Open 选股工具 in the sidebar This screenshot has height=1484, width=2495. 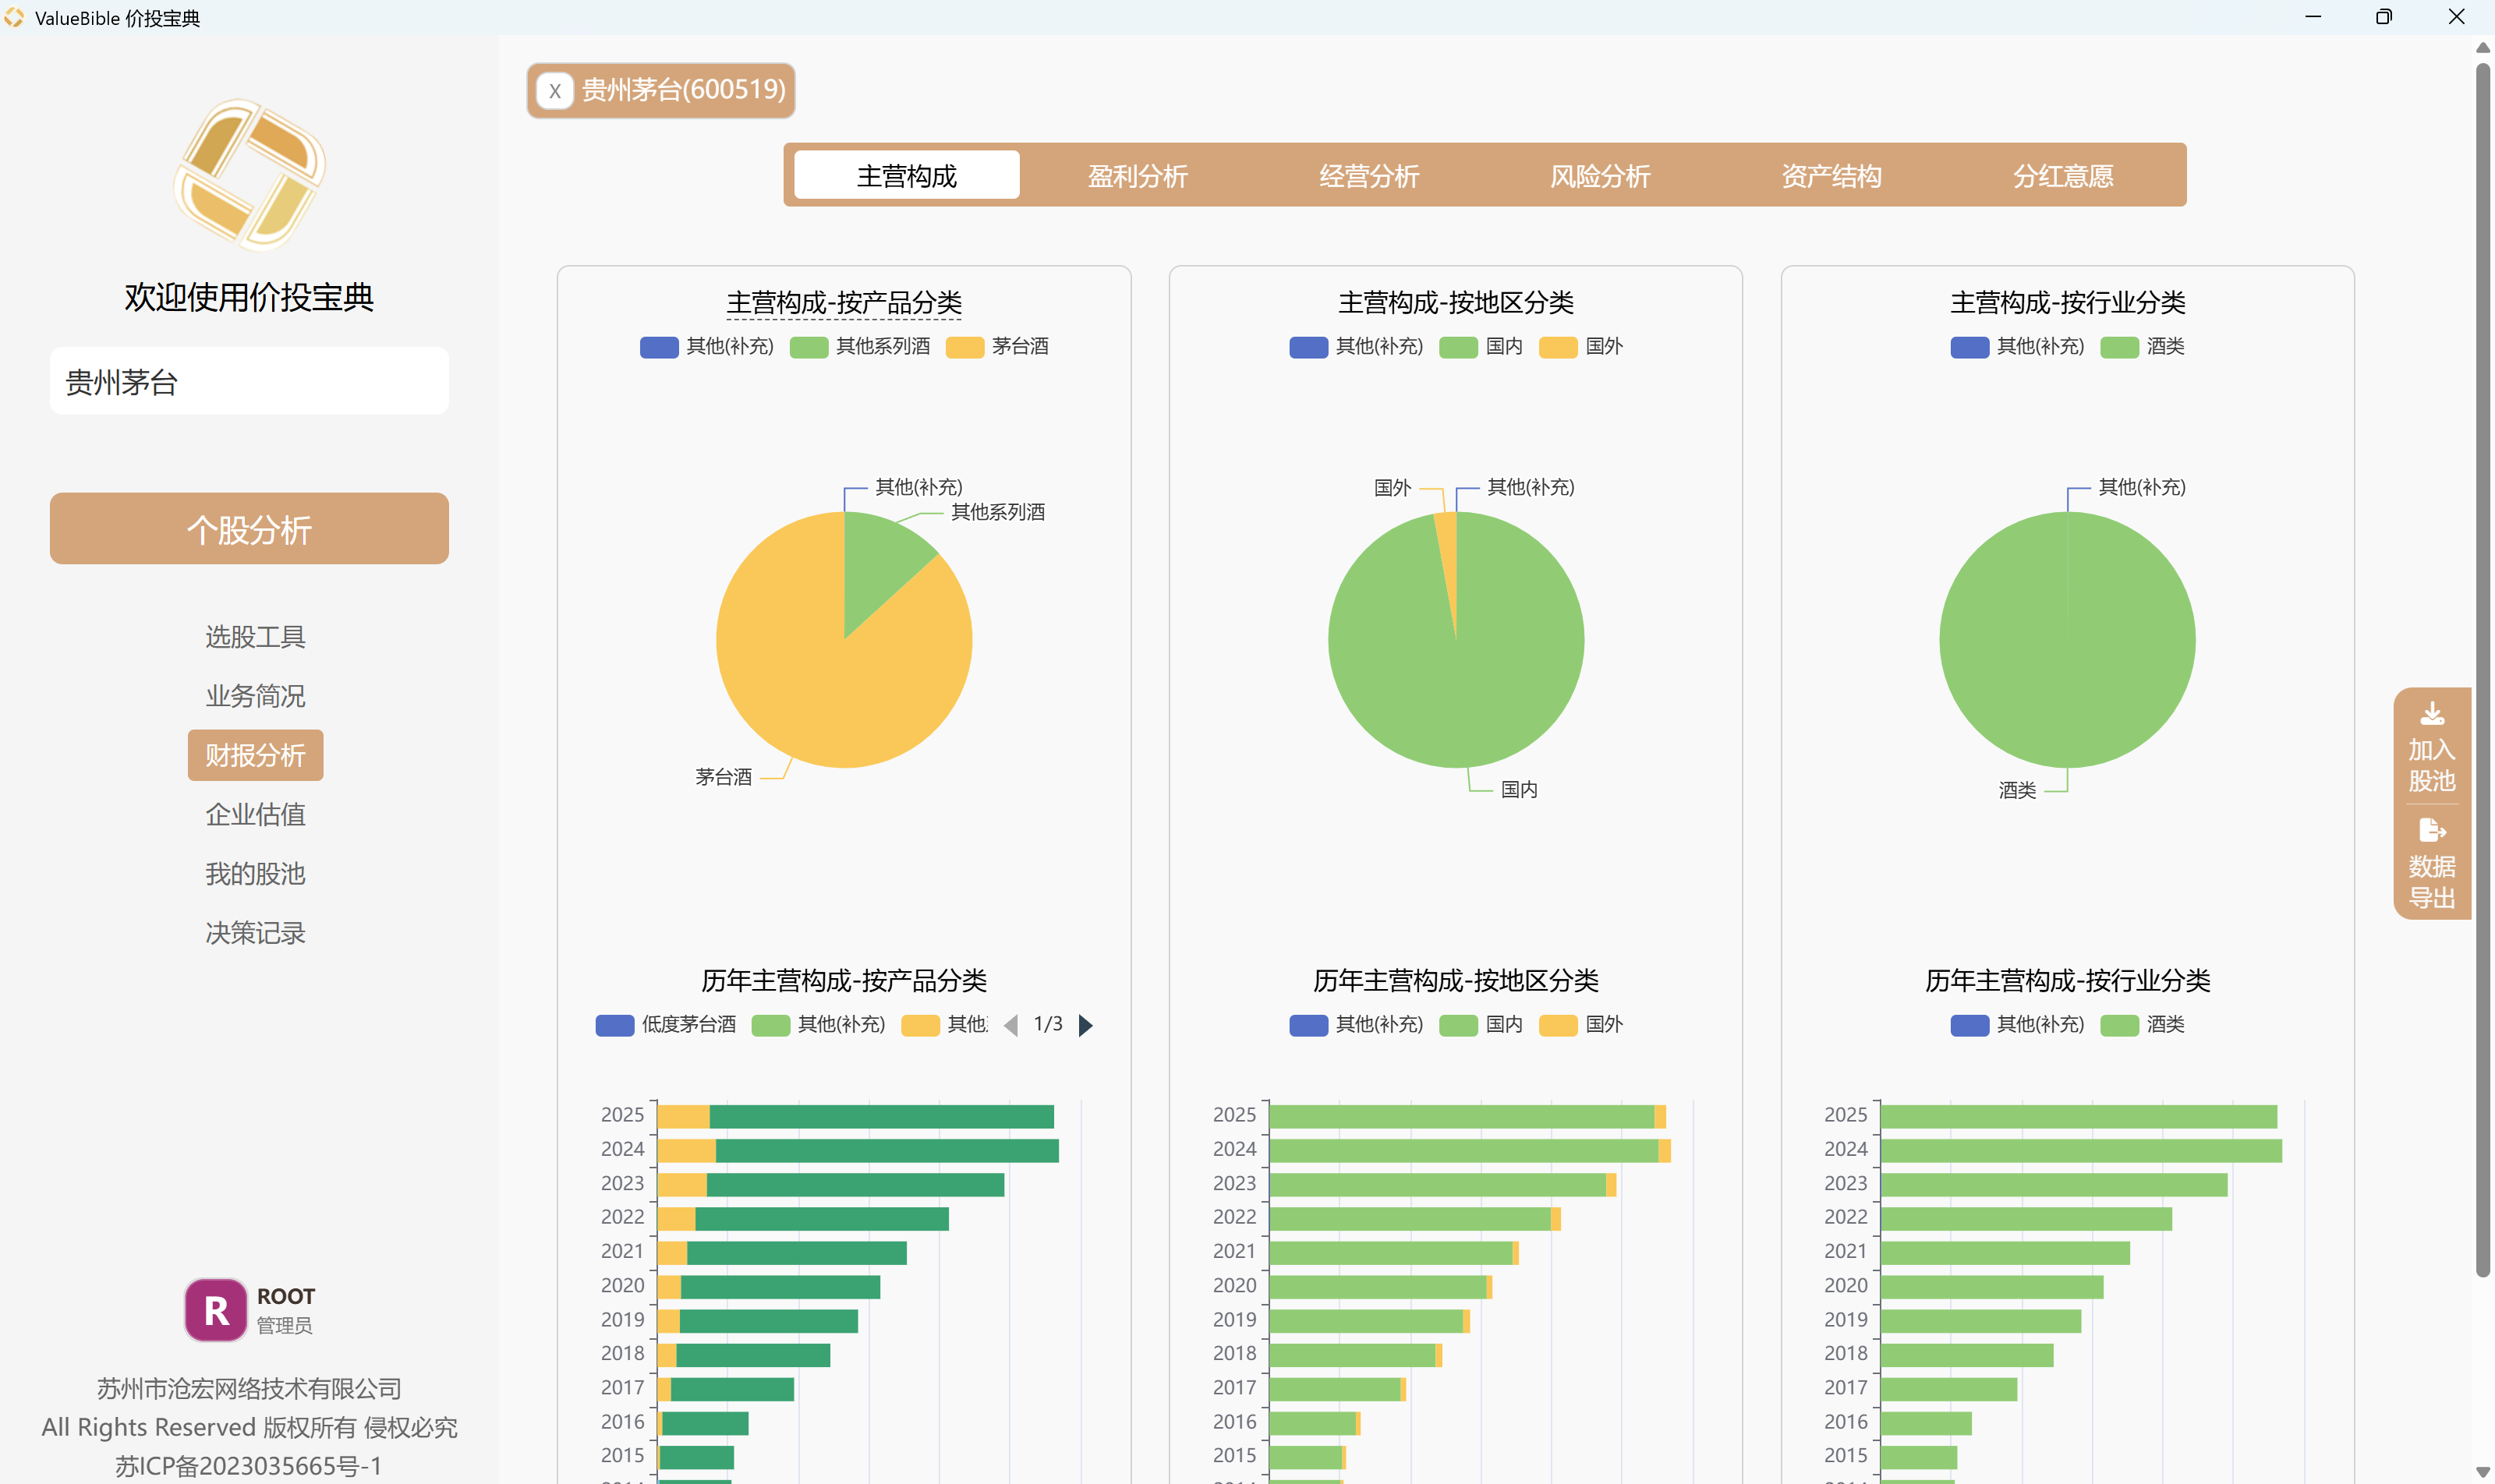(x=255, y=637)
